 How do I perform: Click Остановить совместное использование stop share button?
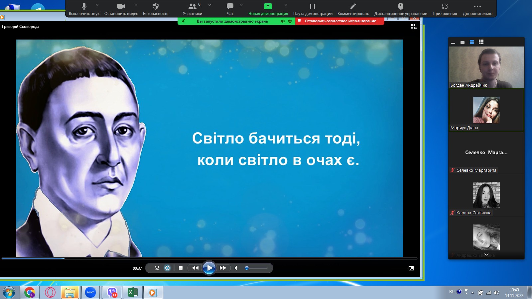[340, 21]
